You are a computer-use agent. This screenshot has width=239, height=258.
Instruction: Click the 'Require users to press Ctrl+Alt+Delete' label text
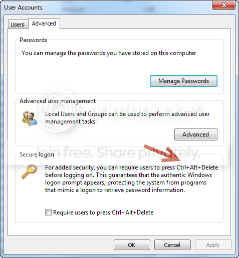point(103,212)
